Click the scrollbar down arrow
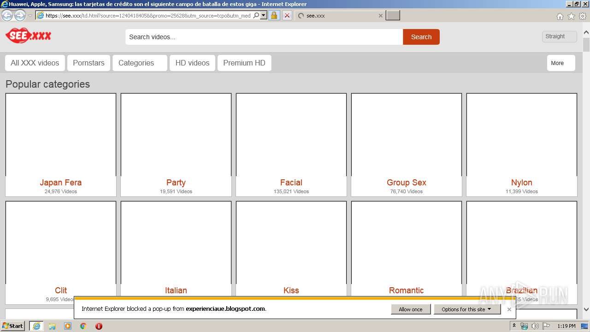Image resolution: width=590 pixels, height=332 pixels. pos(586,310)
